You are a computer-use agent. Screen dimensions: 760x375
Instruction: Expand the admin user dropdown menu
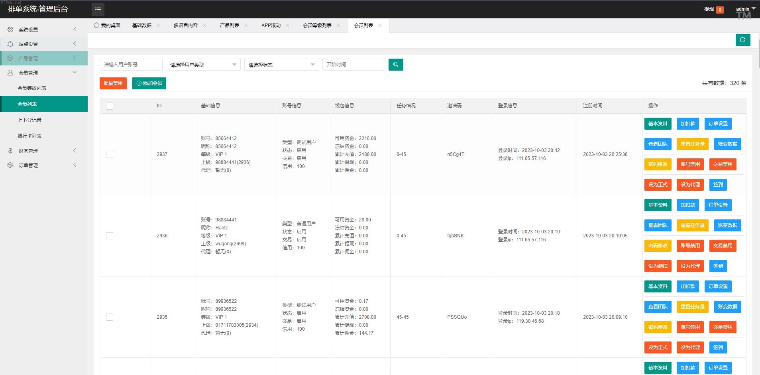[x=745, y=9]
